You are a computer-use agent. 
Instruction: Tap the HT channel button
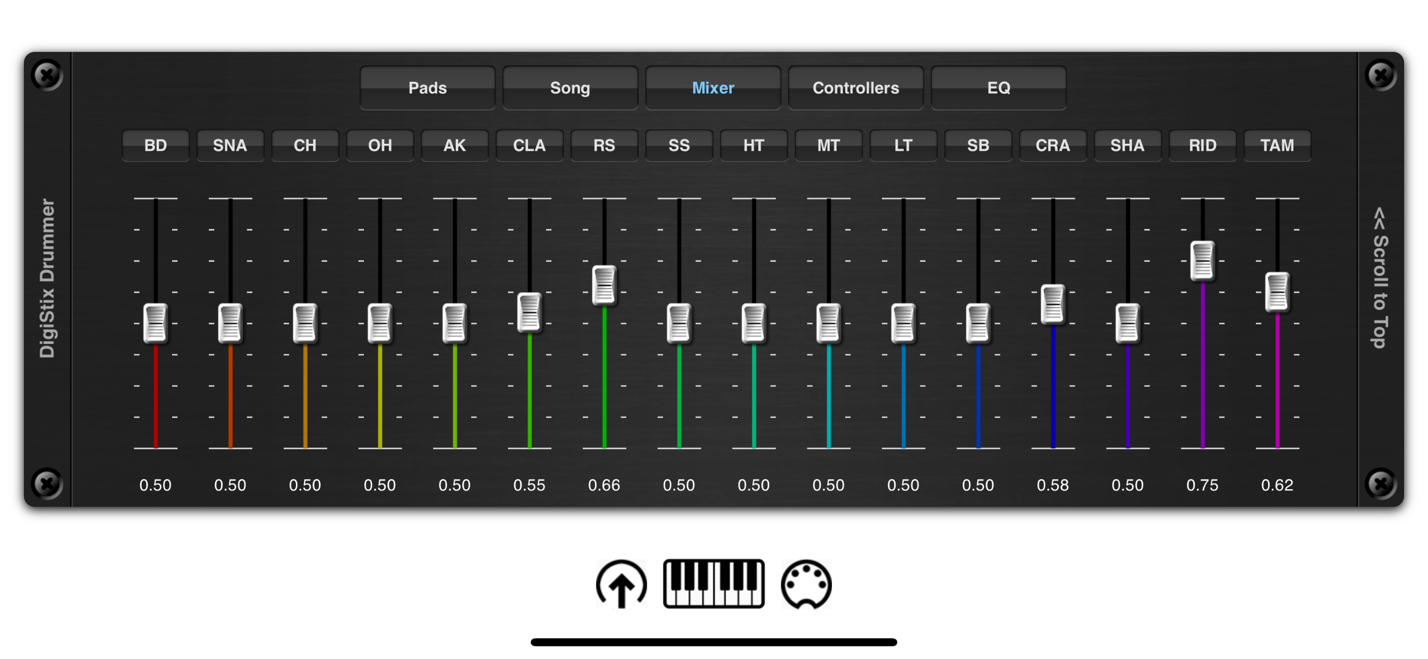coord(754,145)
